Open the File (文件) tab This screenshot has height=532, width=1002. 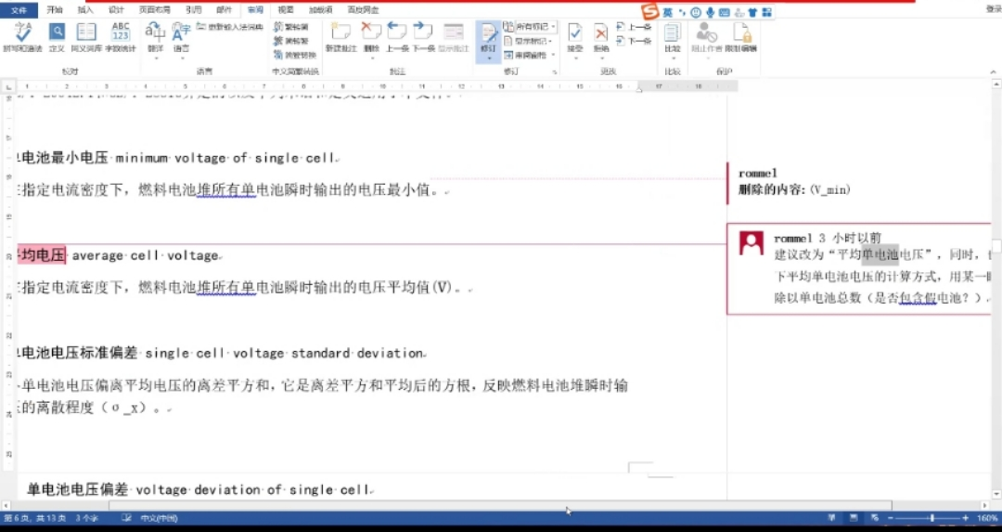tap(18, 9)
